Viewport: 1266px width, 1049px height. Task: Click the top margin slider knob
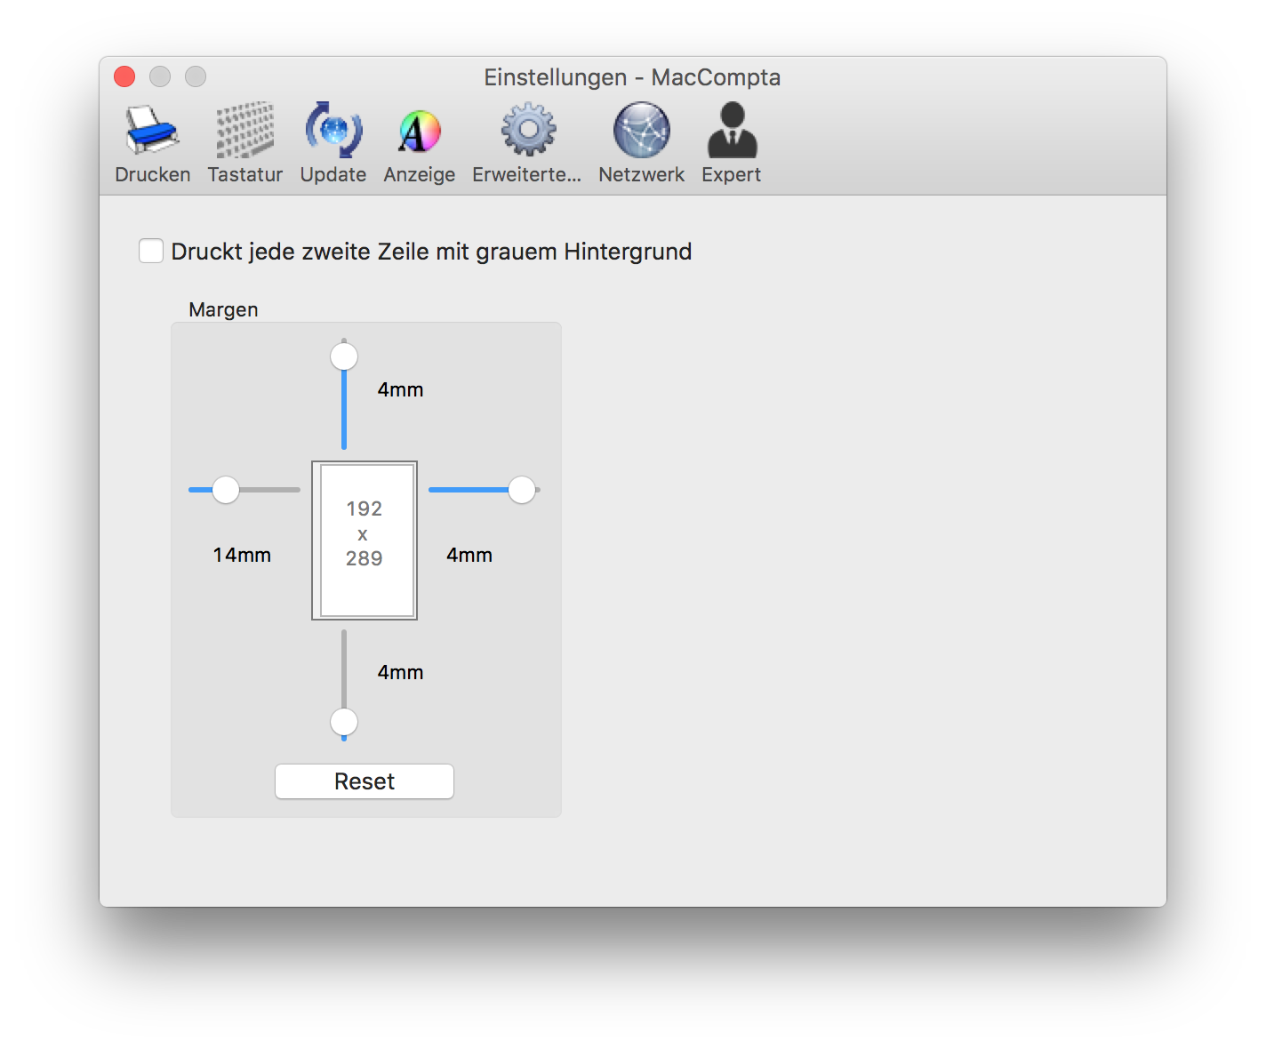click(x=344, y=356)
